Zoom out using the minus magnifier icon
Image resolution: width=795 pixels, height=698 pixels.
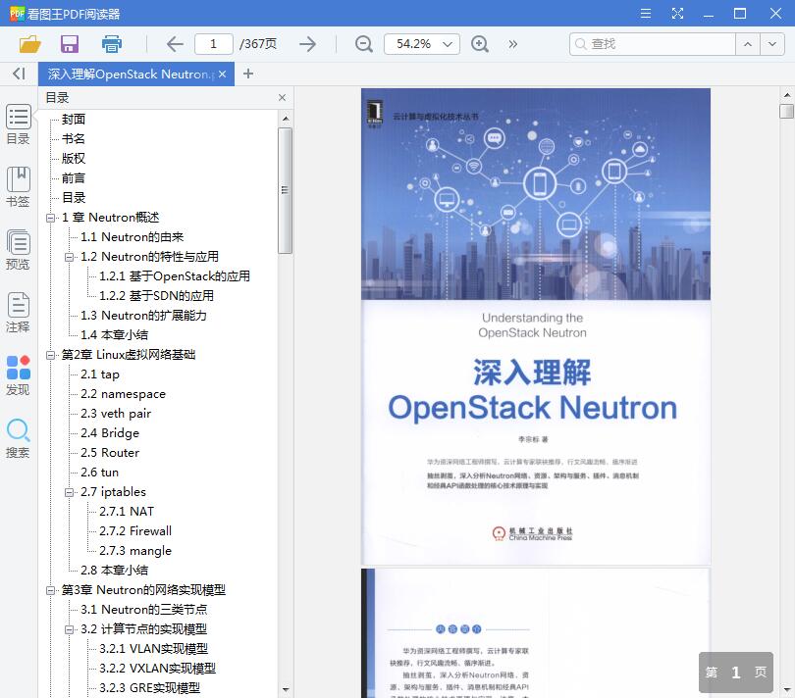click(363, 44)
